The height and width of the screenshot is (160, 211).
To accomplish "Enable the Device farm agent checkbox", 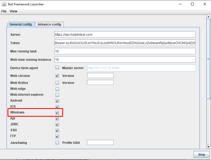I will (x=57, y=67).
